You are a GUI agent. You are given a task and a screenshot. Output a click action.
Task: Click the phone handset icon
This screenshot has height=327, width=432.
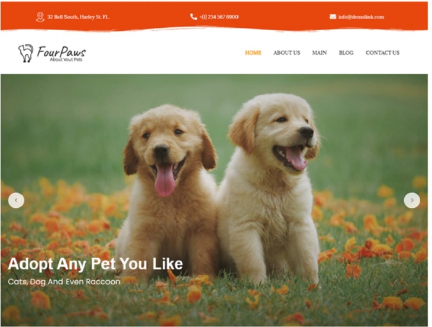coord(194,17)
